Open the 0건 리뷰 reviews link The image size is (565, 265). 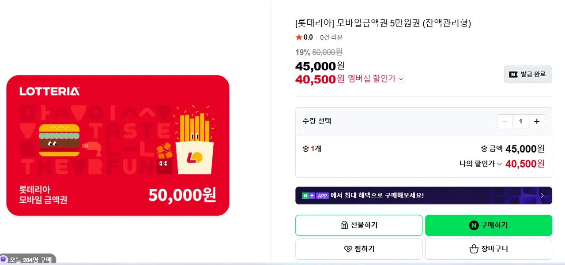[x=331, y=37]
